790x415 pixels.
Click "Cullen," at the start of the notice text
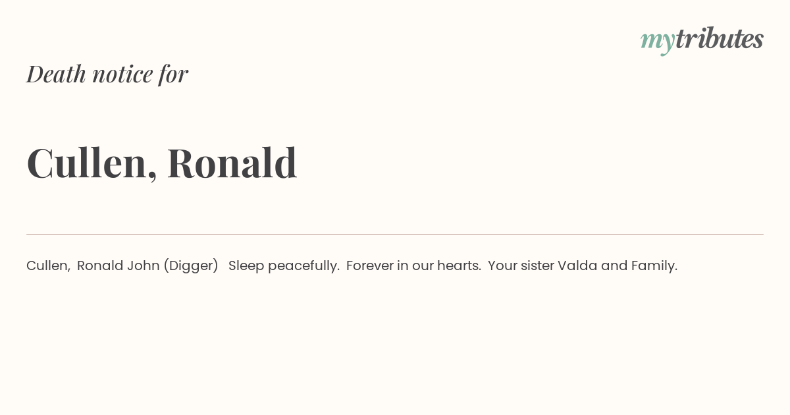click(48, 266)
